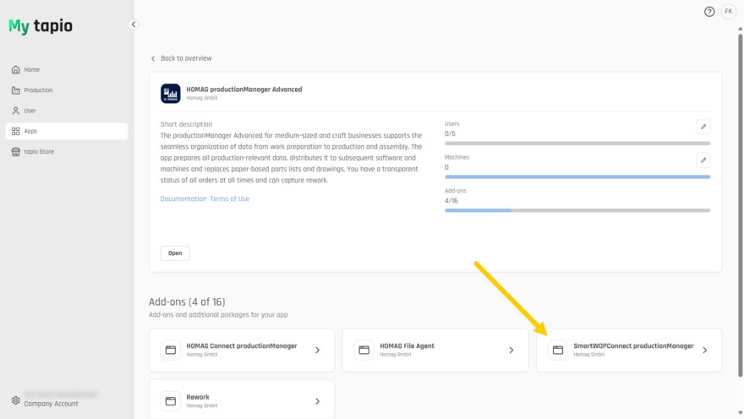Image resolution: width=744 pixels, height=419 pixels.
Task: Go back to overview
Action: [x=186, y=58]
